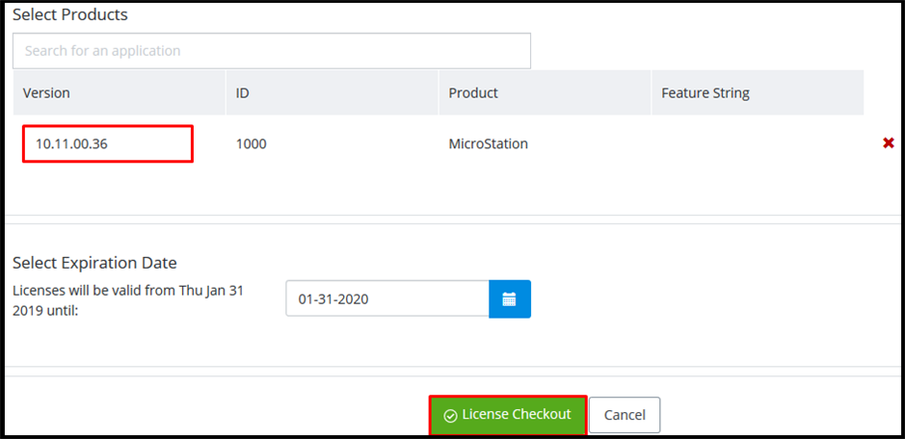Sort by the Version column header

point(46,92)
